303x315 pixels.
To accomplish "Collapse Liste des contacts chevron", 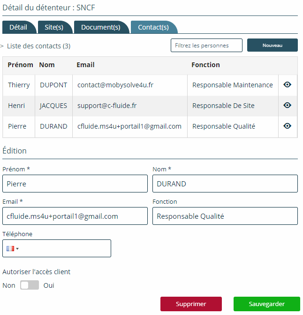I will point(2,46).
